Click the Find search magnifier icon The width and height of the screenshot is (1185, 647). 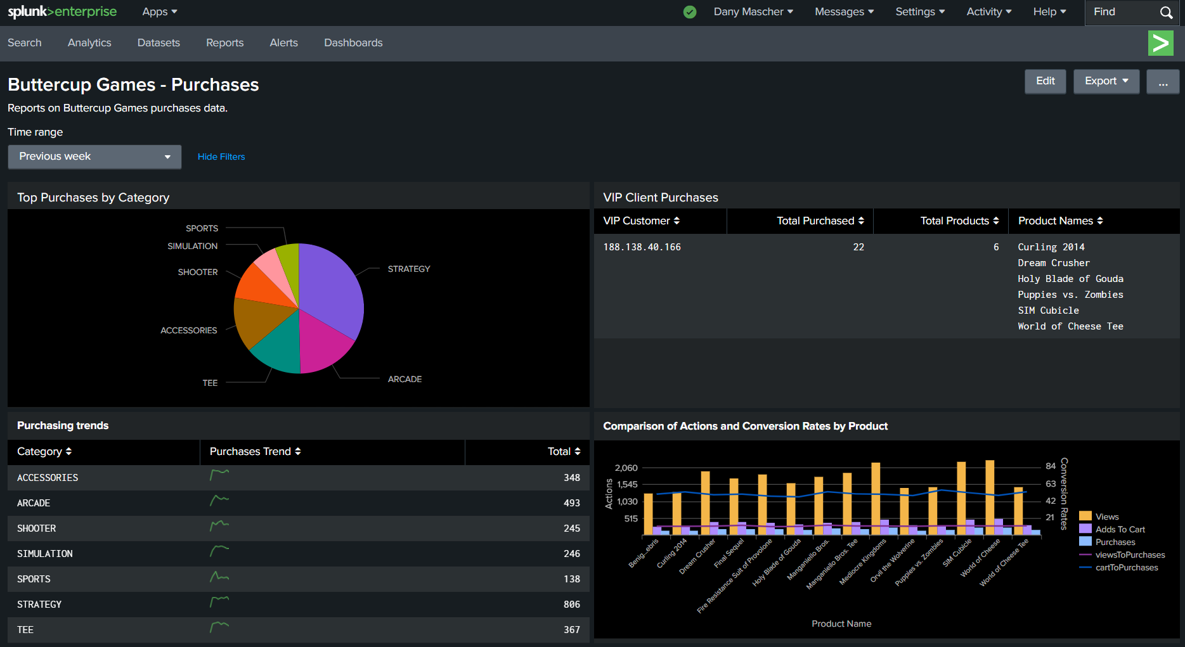(x=1166, y=12)
